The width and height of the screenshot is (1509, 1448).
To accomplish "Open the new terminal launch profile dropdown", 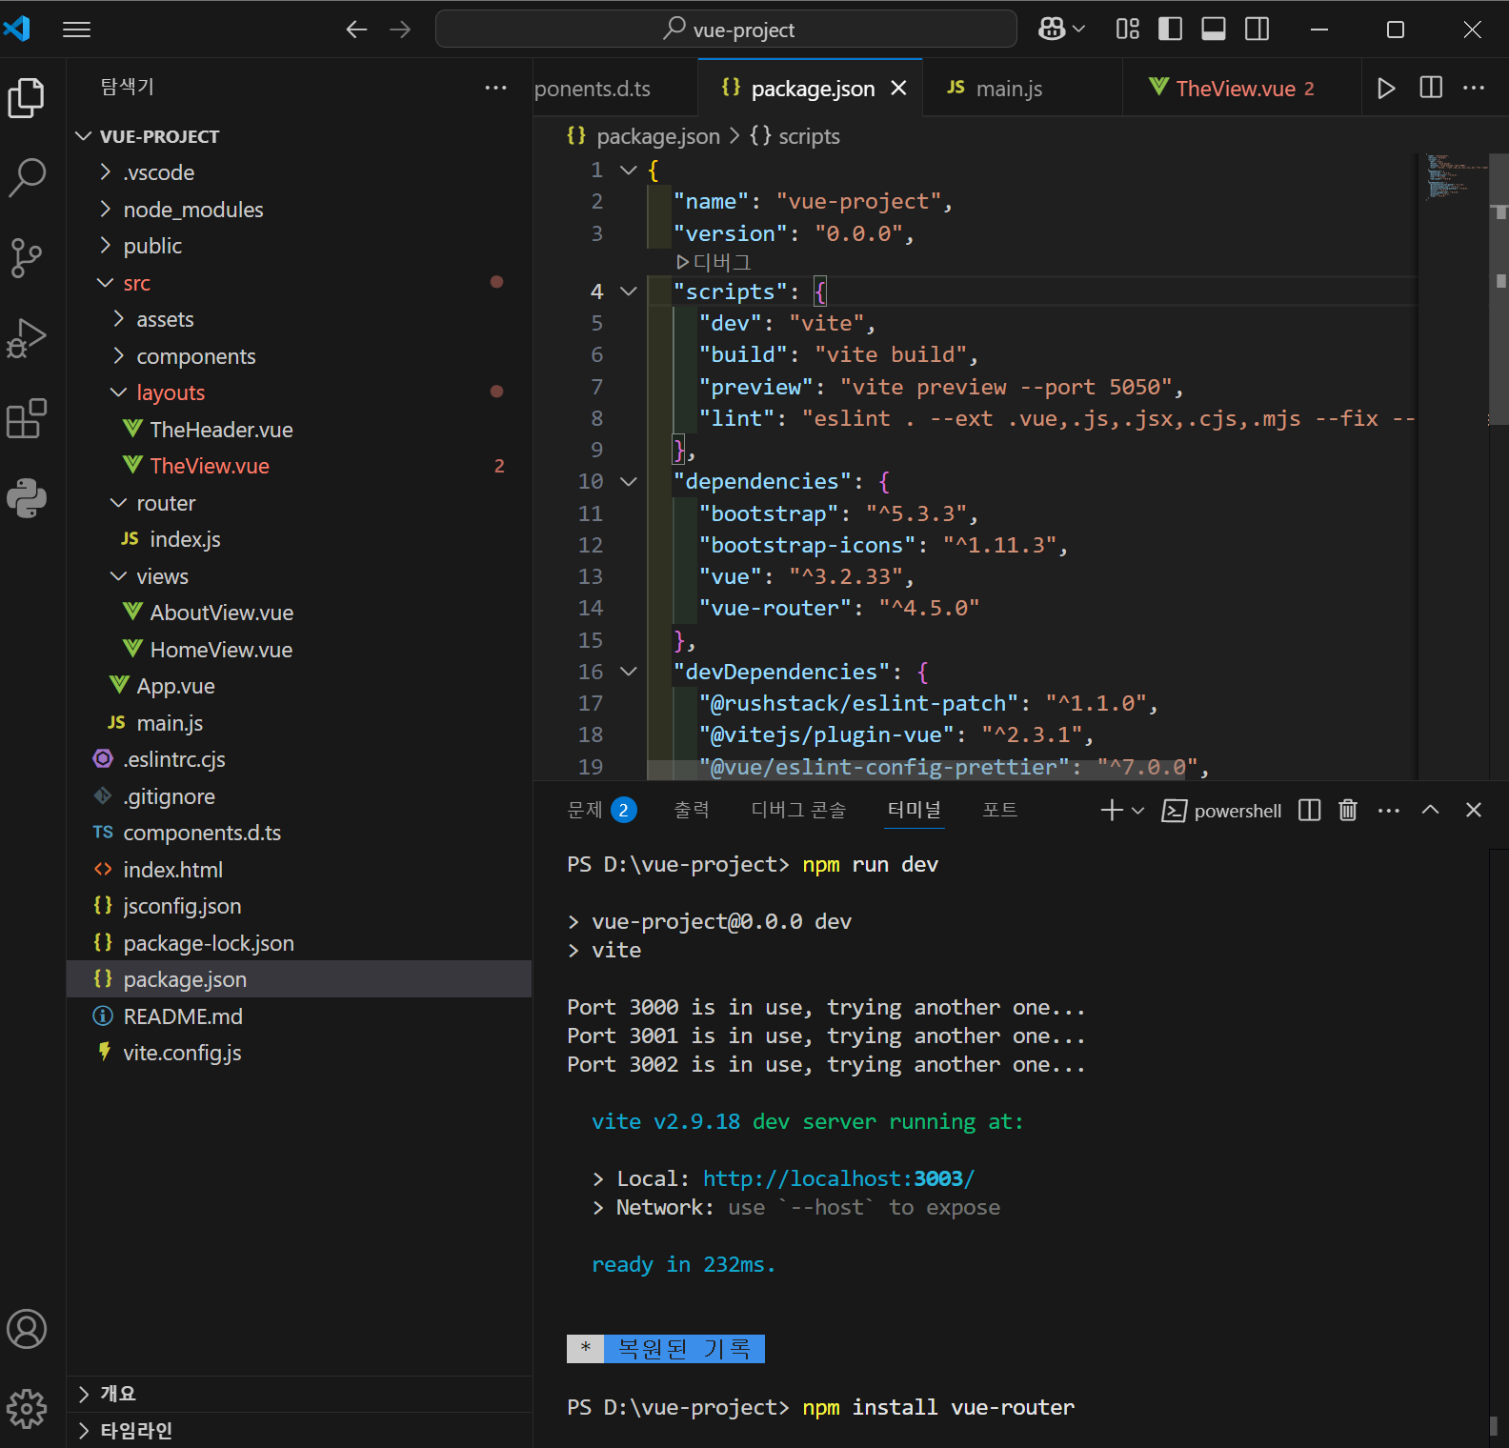I will pyautogui.click(x=1137, y=811).
